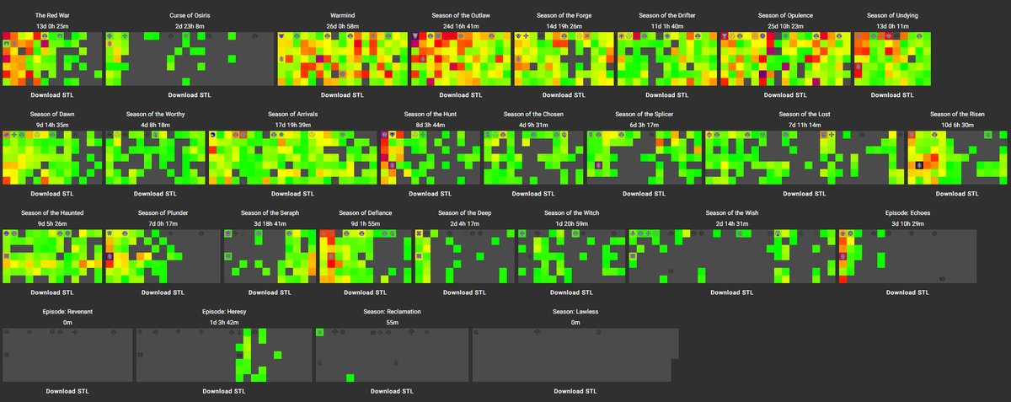The image size is (1011, 402).
Task: Download STL for Season of Dawn
Action: click(53, 194)
